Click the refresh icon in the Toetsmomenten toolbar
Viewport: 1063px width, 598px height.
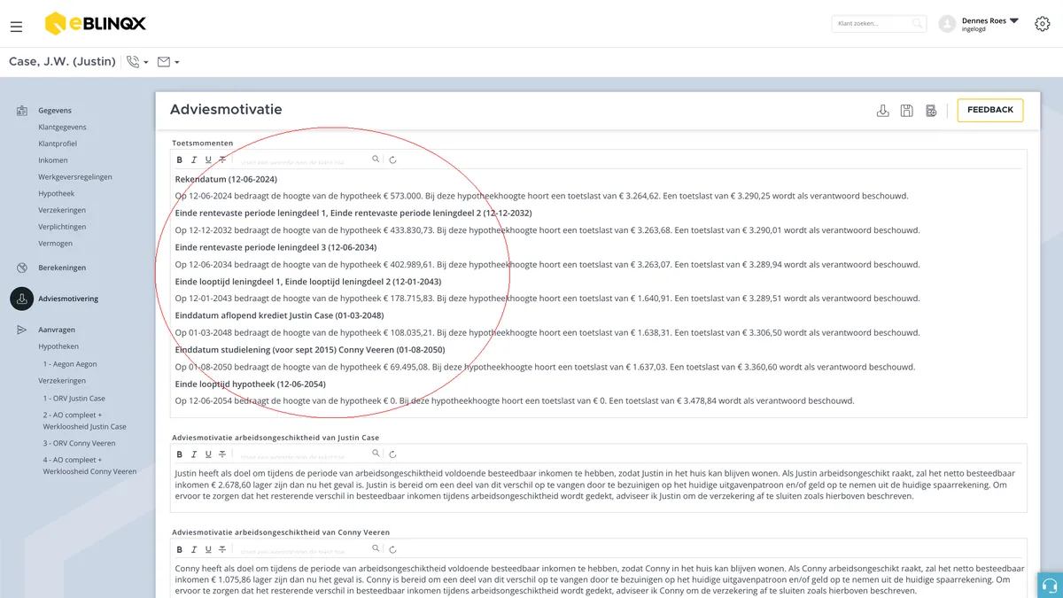[x=392, y=160]
